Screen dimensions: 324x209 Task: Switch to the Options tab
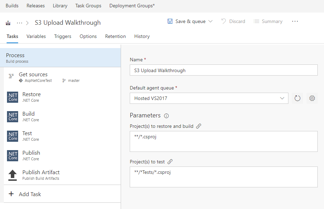tap(88, 36)
